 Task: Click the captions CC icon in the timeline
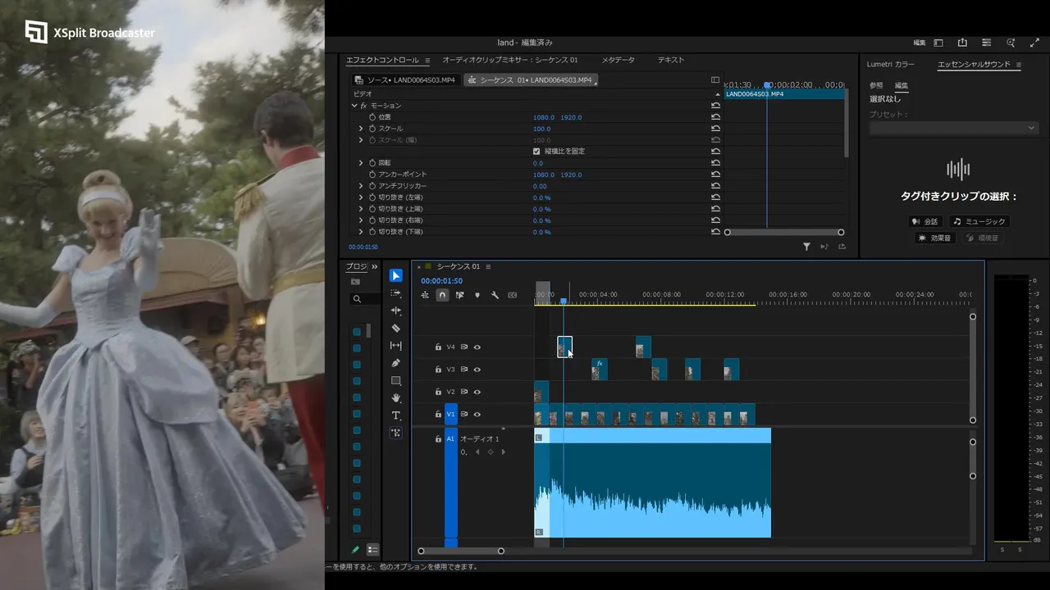point(513,295)
